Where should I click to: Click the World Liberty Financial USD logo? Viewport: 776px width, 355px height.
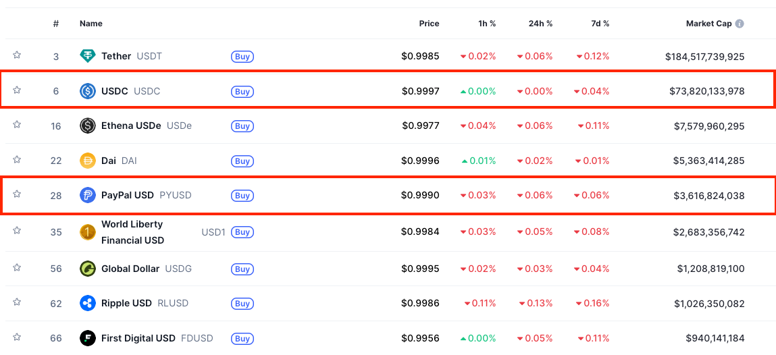coord(88,232)
